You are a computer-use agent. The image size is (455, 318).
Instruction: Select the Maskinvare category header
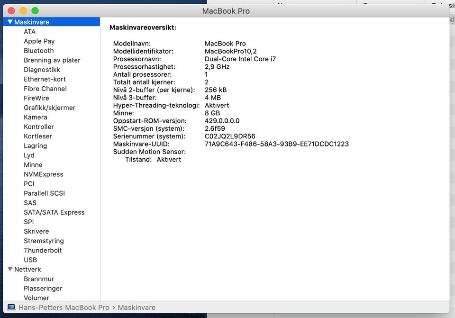(x=32, y=22)
